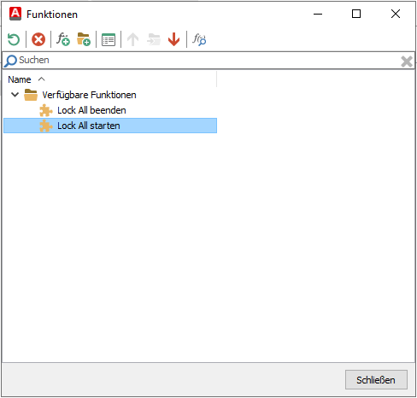Open the list properties view icon
The width and height of the screenshot is (417, 398).
click(x=109, y=39)
